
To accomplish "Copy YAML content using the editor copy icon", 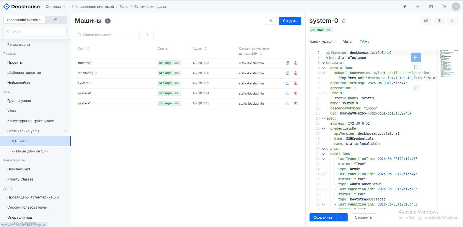I will click(416, 88).
